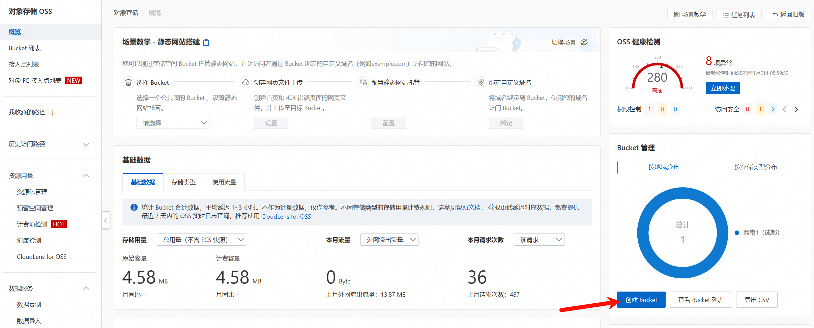814x328 pixels.
Task: Click the 选择 Bucket step icon
Action: tap(128, 83)
